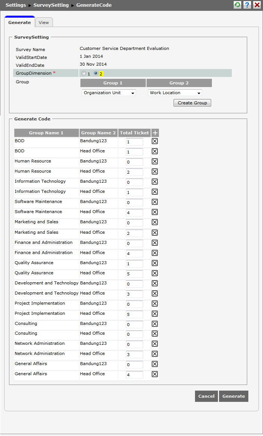Remove the Marketing and Sales Bandung123 row
Viewport: 263px width, 436px height.
tap(155, 223)
